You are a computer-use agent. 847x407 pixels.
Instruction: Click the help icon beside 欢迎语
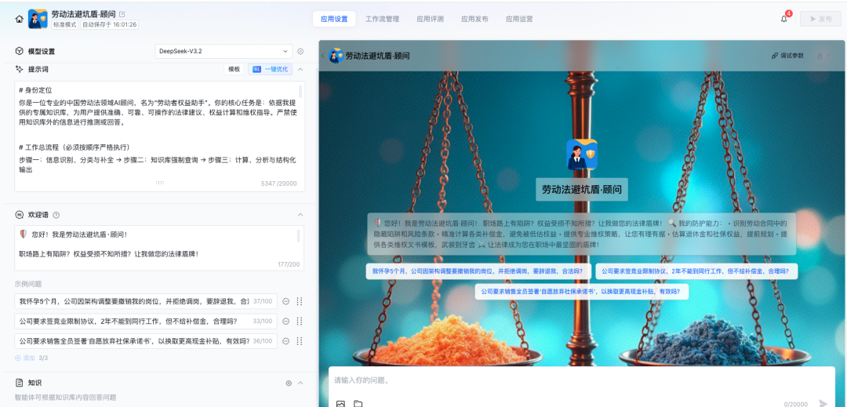(56, 215)
